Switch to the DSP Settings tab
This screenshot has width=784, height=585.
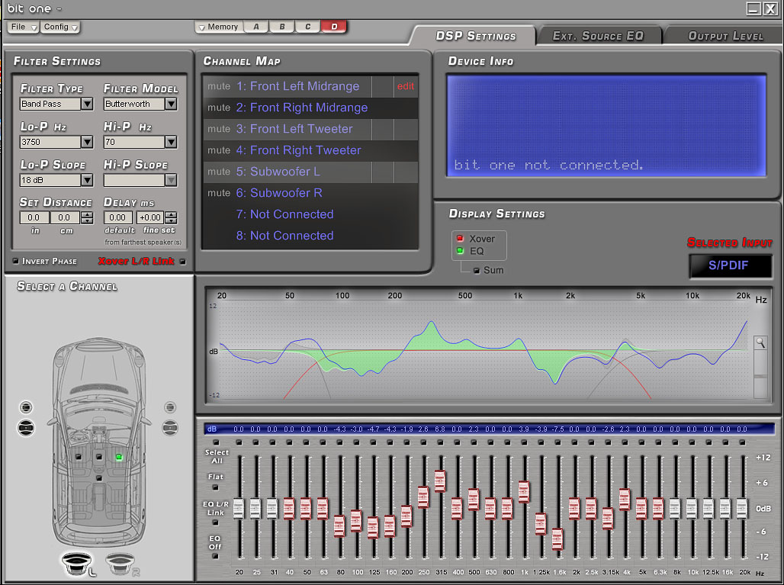coord(475,36)
